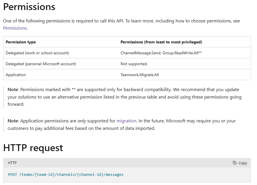Click the HTTP request section heading

tap(33, 148)
